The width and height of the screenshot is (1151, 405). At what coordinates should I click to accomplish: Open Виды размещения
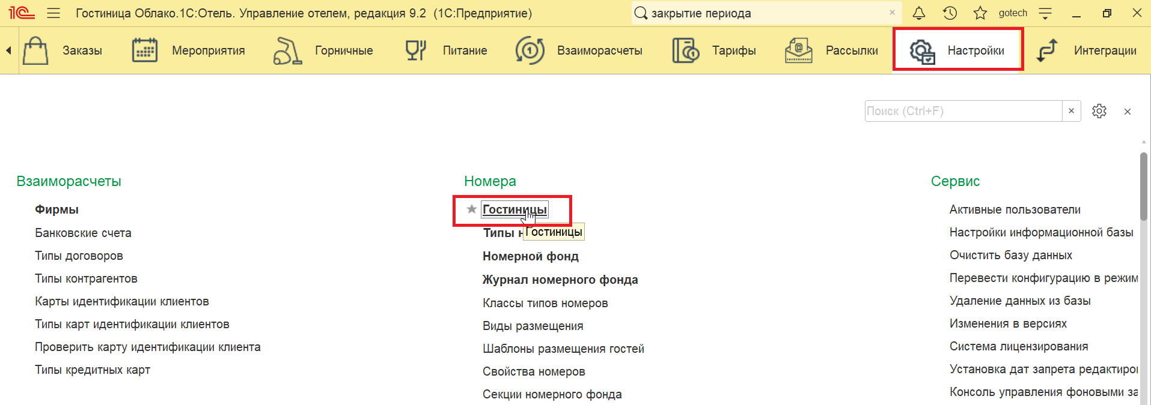533,326
